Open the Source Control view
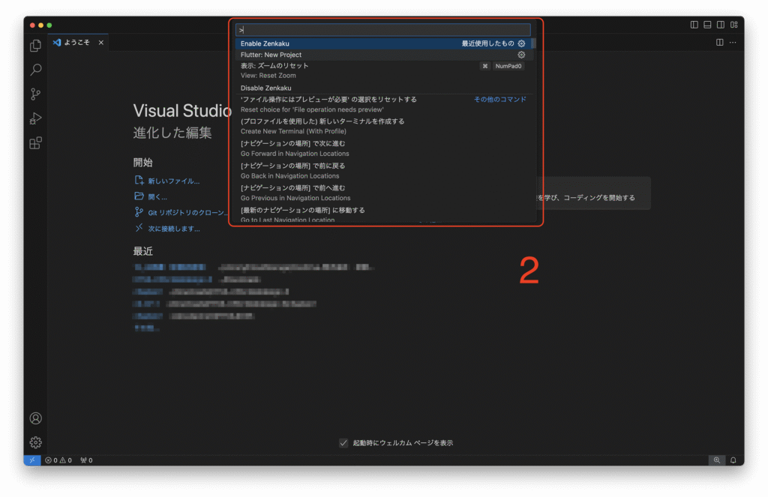The height and width of the screenshot is (497, 768). click(x=35, y=94)
